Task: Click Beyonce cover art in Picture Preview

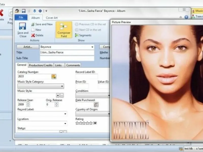Action: point(157,83)
